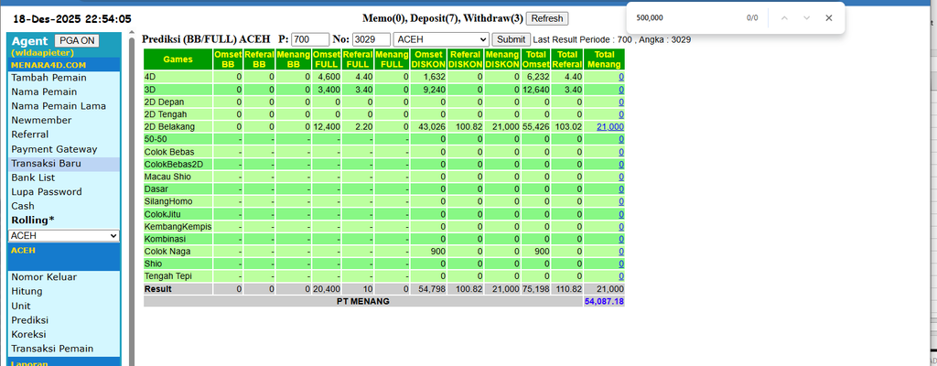Click the No: number input field
This screenshot has width=937, height=366.
coord(372,39)
